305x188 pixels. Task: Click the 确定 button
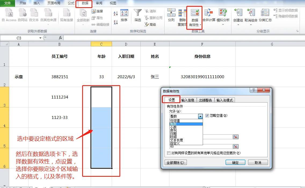pyautogui.click(x=235, y=163)
